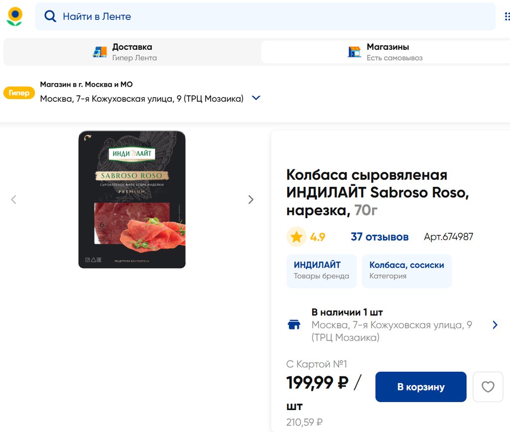Viewport: 510px width, 432px height.
Task: Click the delivery truck icon
Action: pos(100,52)
